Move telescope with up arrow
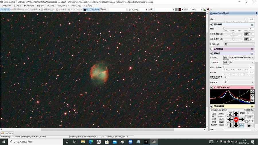The image size is (258, 145). coord(236,114)
